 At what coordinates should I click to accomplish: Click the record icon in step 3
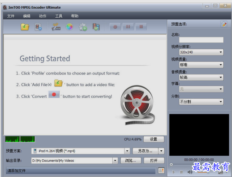pos(54,94)
